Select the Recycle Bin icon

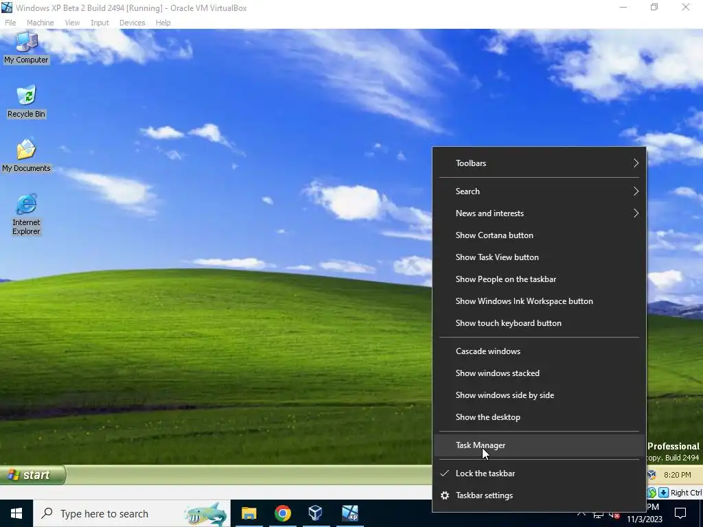click(27, 102)
